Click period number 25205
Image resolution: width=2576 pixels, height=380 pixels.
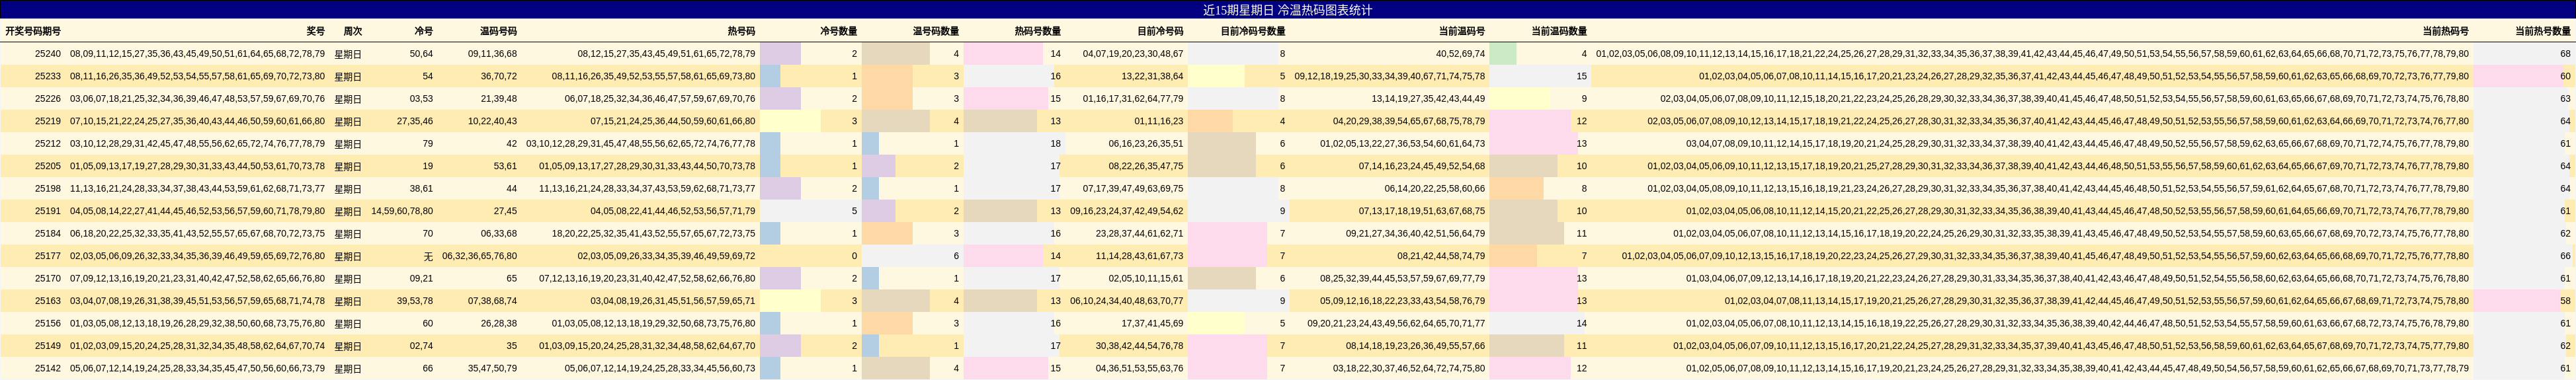[x=47, y=166]
